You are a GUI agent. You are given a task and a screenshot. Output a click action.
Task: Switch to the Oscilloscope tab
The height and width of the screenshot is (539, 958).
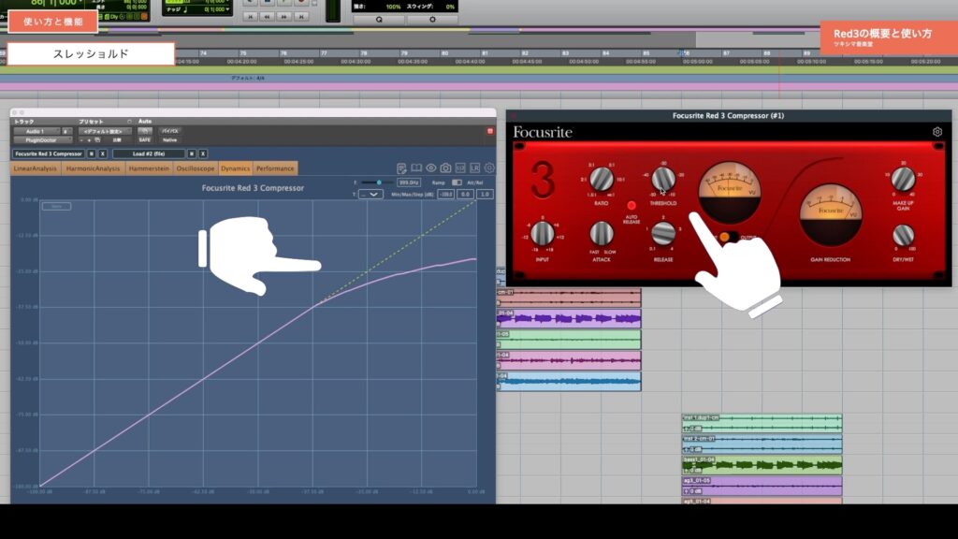tap(196, 168)
